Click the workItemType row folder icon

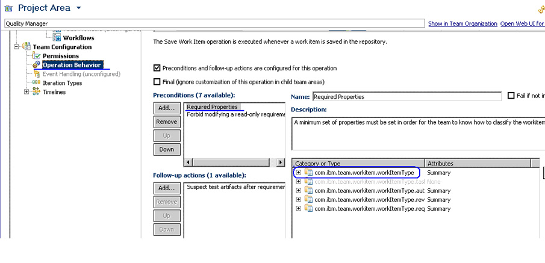click(309, 172)
